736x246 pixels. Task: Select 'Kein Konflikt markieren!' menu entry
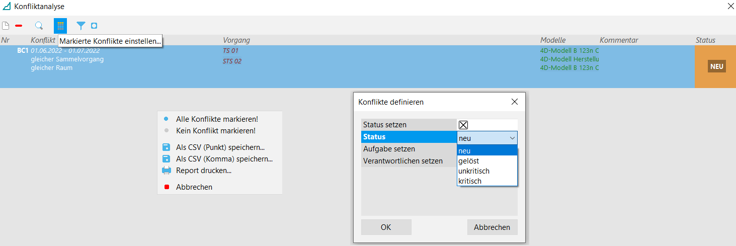point(215,130)
